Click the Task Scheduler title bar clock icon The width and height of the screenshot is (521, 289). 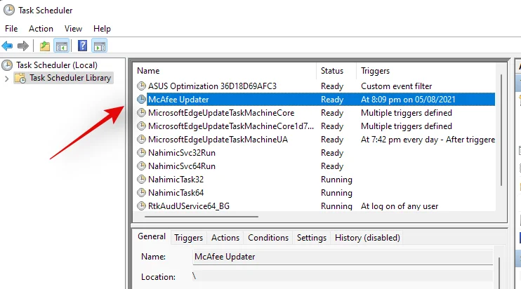pyautogui.click(x=9, y=10)
